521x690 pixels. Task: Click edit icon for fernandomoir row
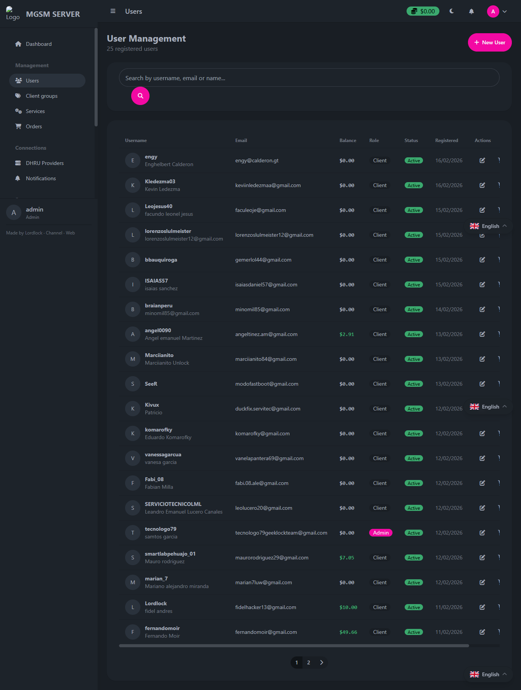point(482,632)
